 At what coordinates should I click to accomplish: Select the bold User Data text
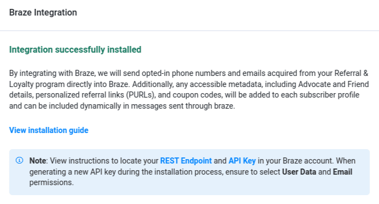point(299,172)
